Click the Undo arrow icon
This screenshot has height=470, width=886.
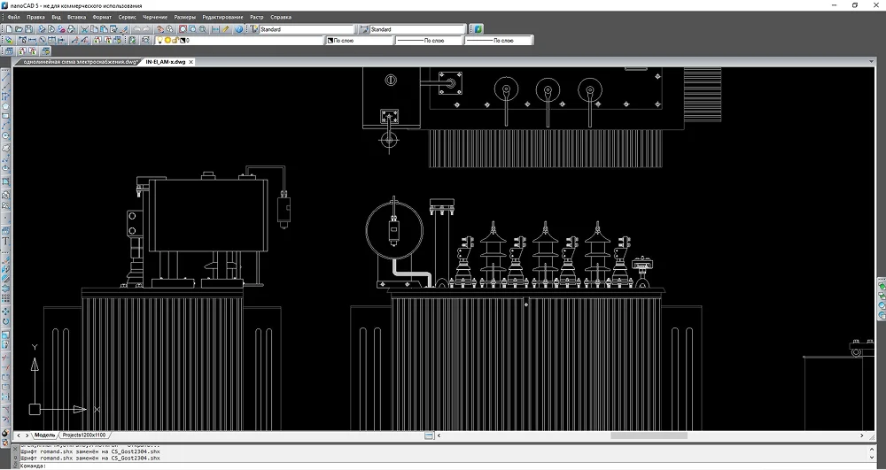point(137,29)
